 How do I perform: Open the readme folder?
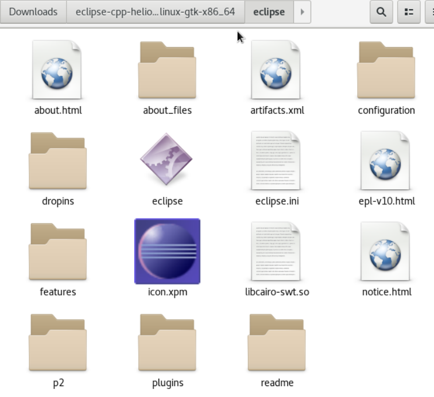(277, 342)
